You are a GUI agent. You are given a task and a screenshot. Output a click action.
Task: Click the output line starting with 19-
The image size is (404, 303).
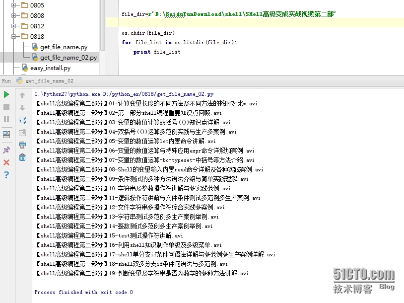pos(141,273)
